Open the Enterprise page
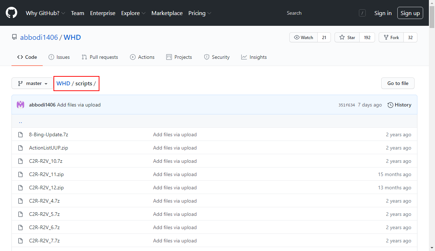Image resolution: width=435 pixels, height=251 pixels. click(103, 13)
